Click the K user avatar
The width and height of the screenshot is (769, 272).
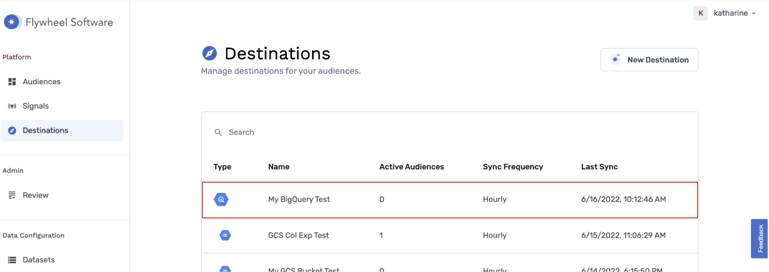tap(700, 13)
